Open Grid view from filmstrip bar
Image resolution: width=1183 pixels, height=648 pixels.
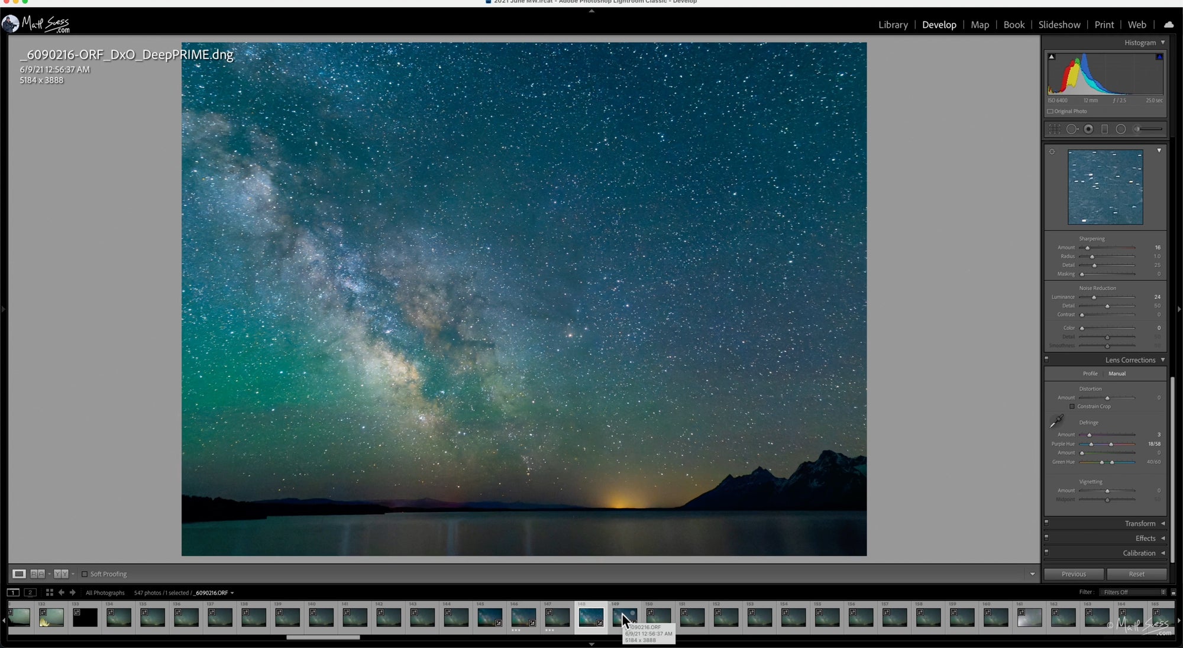point(49,592)
